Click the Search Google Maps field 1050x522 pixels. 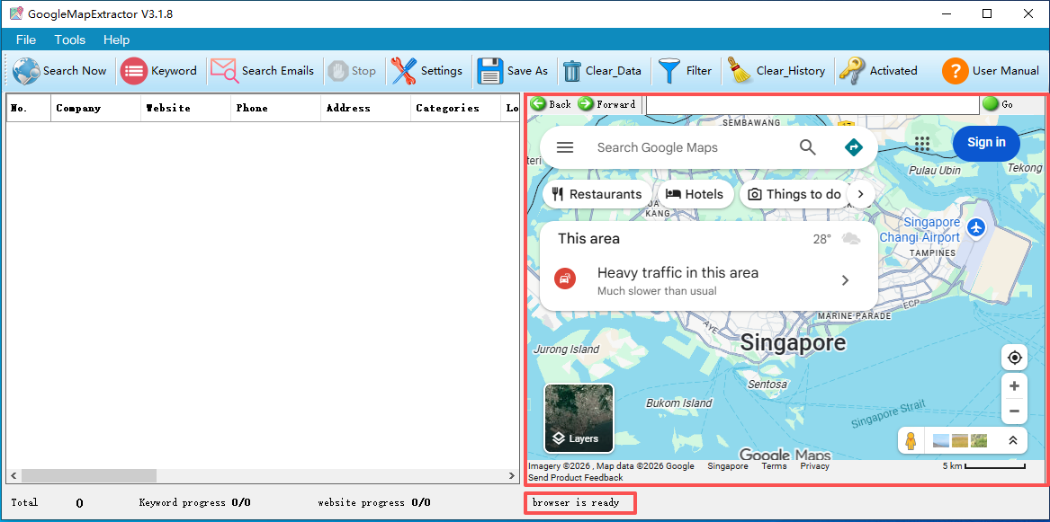coord(684,147)
